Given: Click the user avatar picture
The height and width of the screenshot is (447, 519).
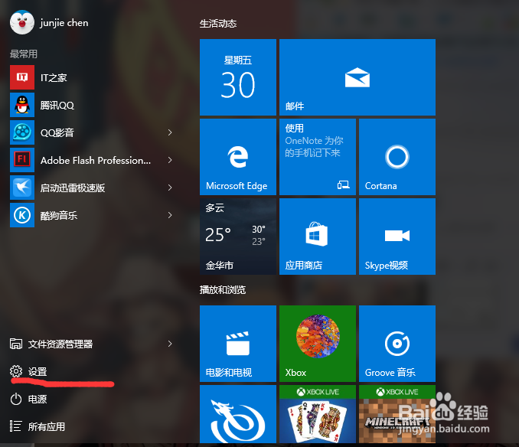Looking at the screenshot, I should 22,22.
